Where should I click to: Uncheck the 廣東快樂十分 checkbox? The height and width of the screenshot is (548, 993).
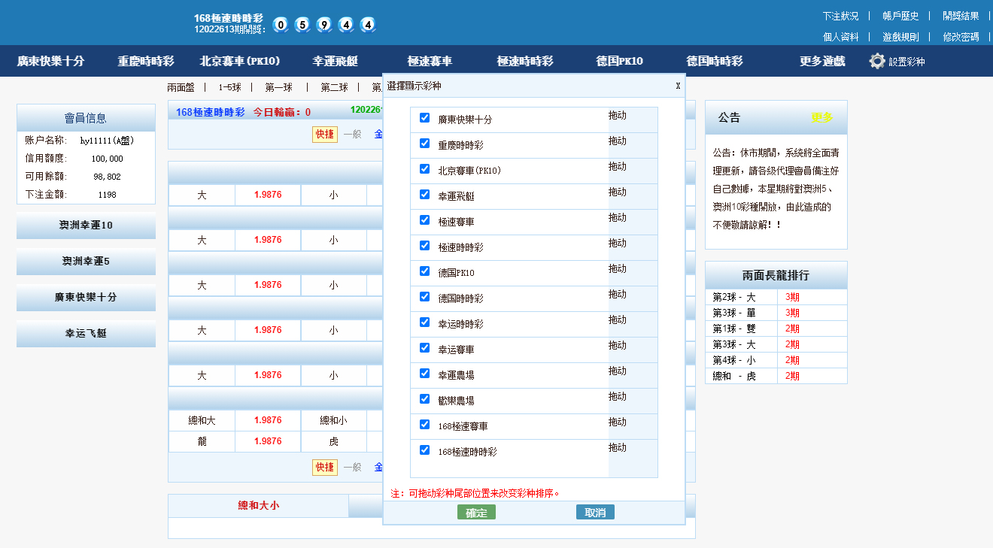point(424,118)
